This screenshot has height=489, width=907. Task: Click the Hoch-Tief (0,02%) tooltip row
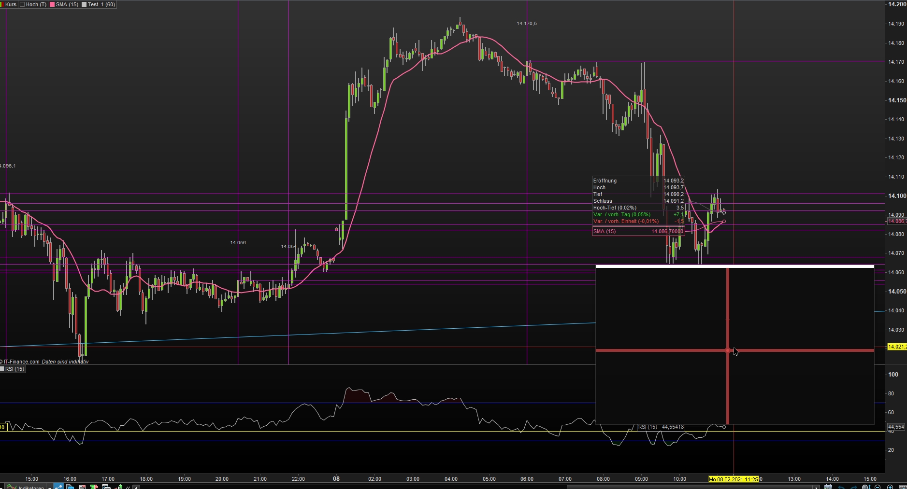pos(638,208)
